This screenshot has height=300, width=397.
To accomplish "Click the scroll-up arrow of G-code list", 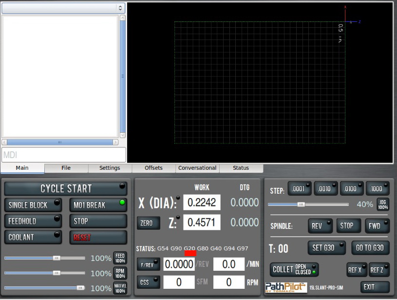I will [x=123, y=18].
